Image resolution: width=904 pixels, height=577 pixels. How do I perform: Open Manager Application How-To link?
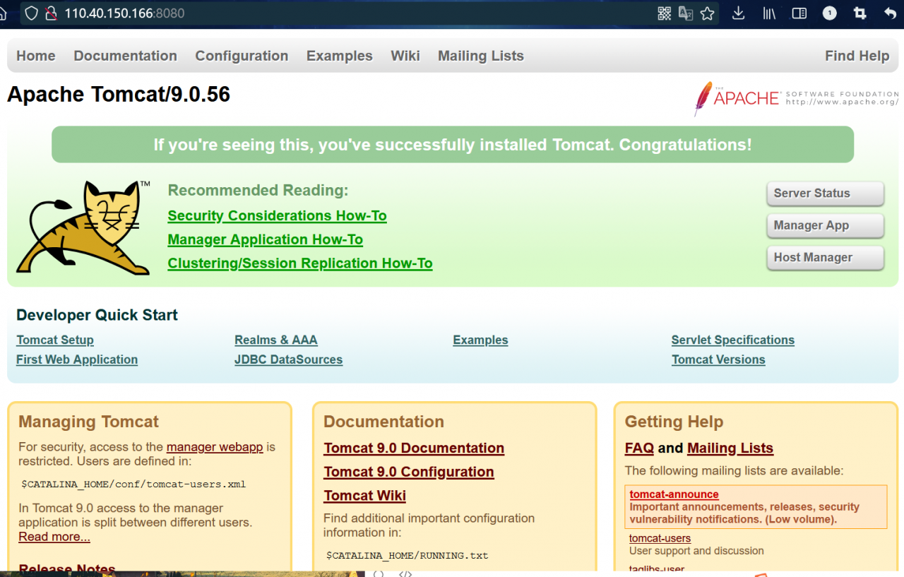265,239
